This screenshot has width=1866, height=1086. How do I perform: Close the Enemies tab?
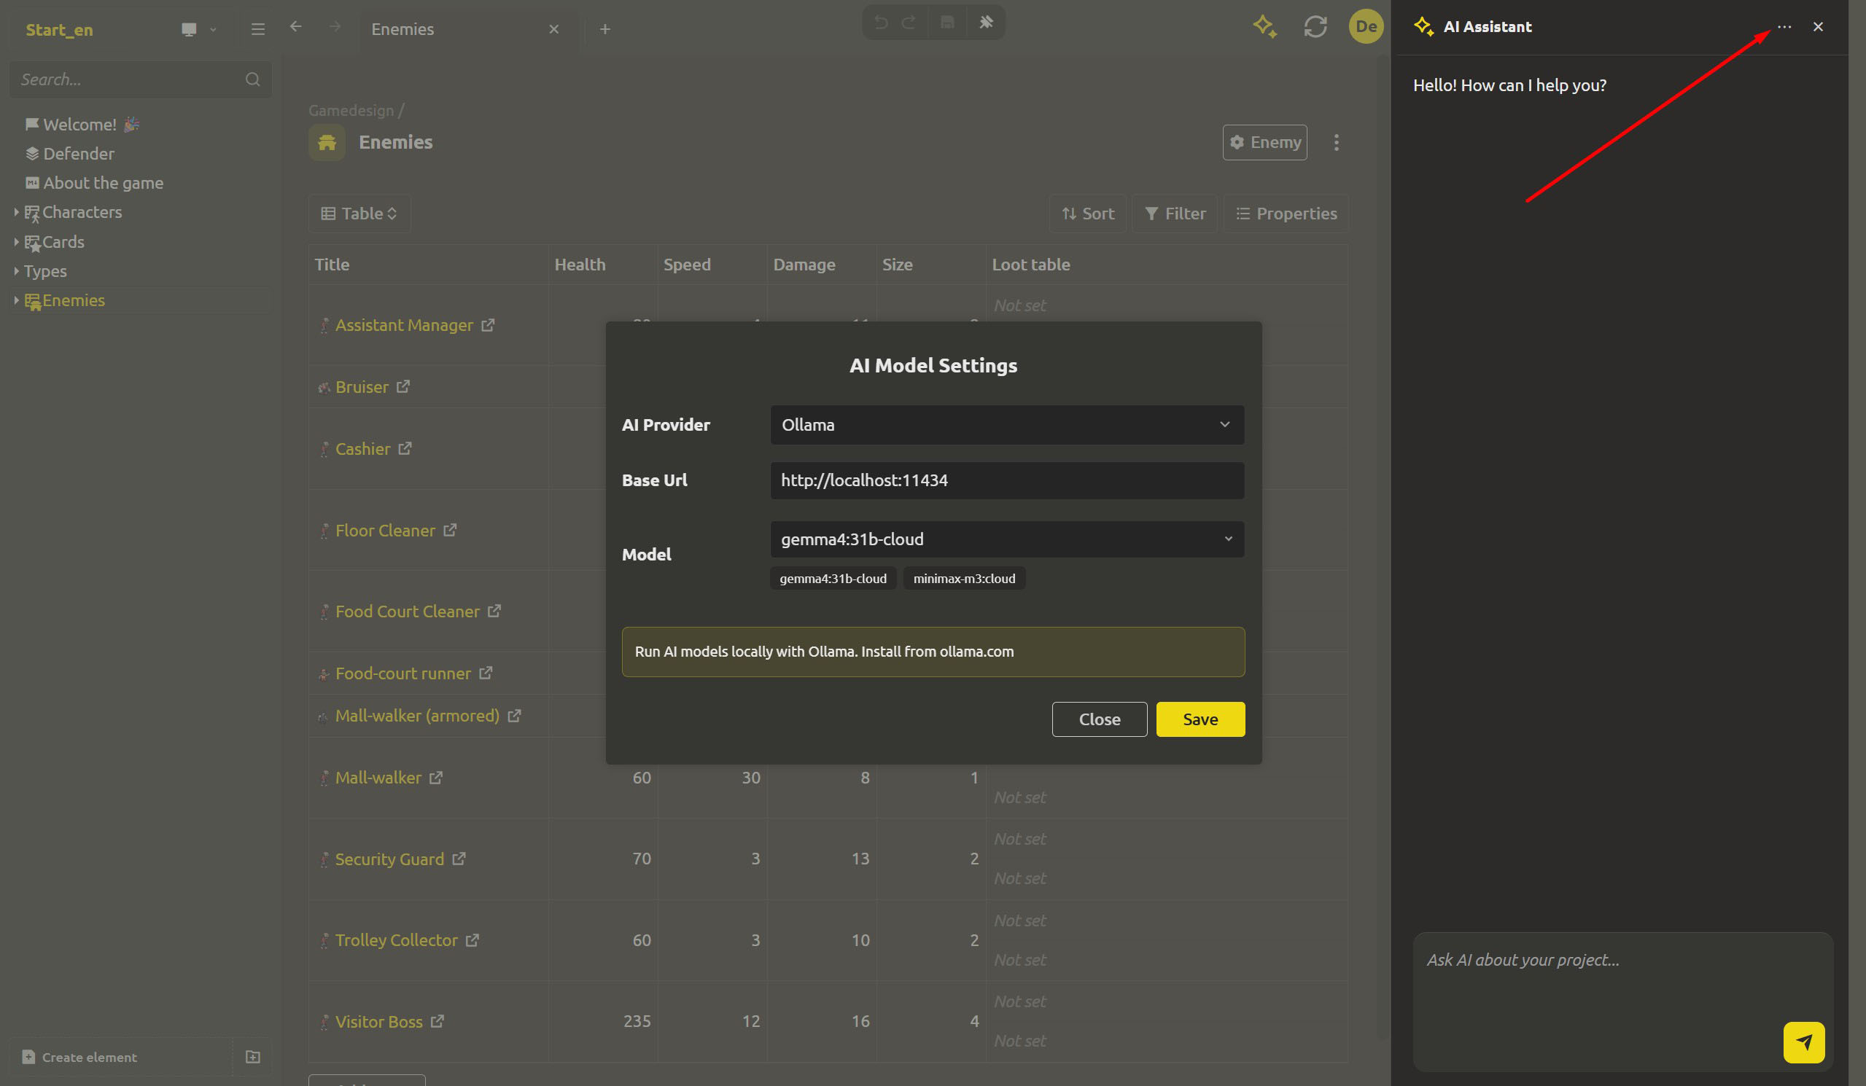pos(554,29)
